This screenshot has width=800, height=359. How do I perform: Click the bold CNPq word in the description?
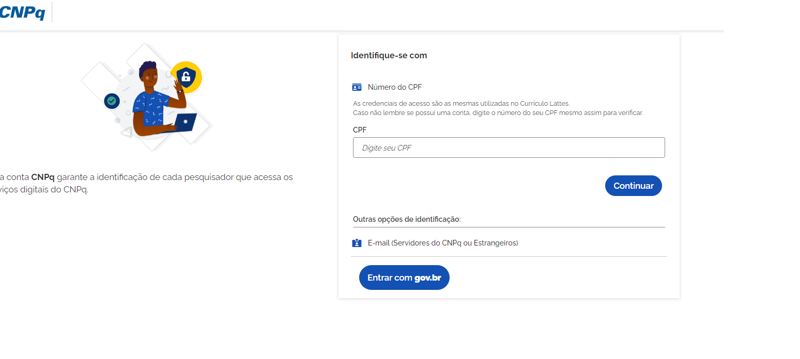tap(42, 177)
